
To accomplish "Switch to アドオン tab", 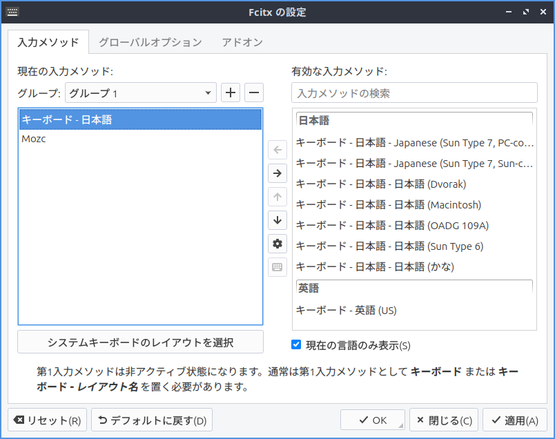I will [x=242, y=42].
